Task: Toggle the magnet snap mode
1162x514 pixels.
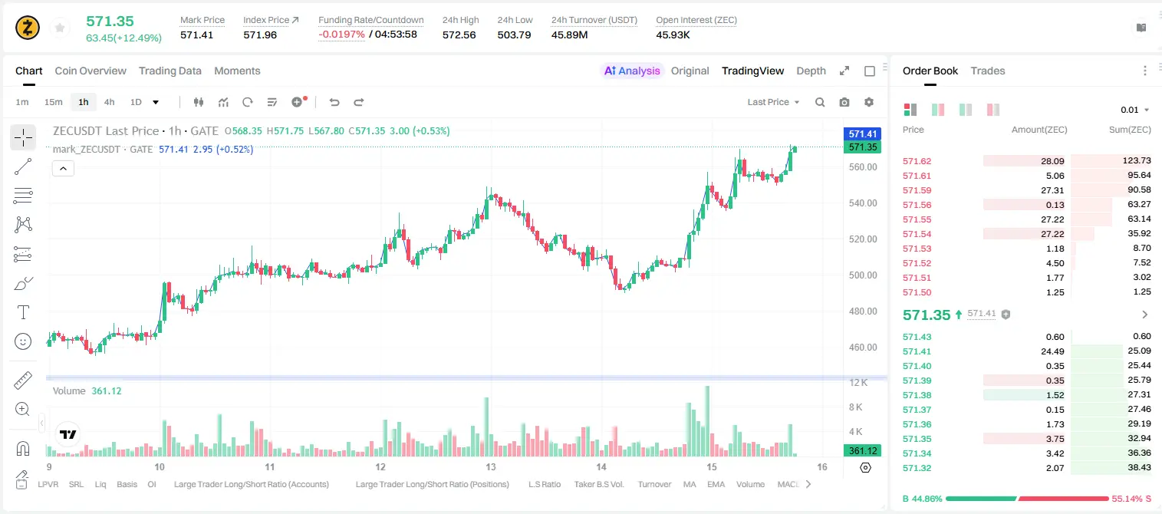Action: coord(23,449)
